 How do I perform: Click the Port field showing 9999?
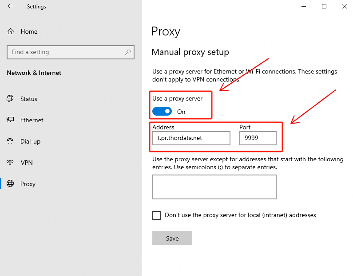coord(258,138)
